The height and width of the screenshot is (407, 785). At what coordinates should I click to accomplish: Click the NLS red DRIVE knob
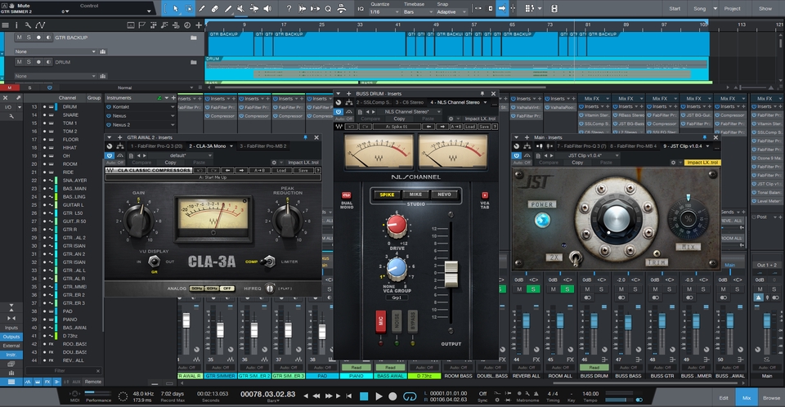tap(397, 226)
